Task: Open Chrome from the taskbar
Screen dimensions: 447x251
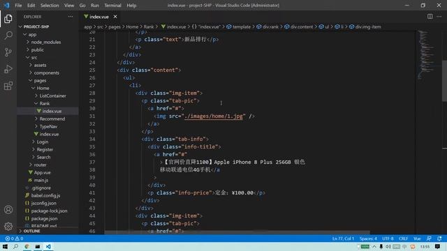Action: pyautogui.click(x=27, y=246)
